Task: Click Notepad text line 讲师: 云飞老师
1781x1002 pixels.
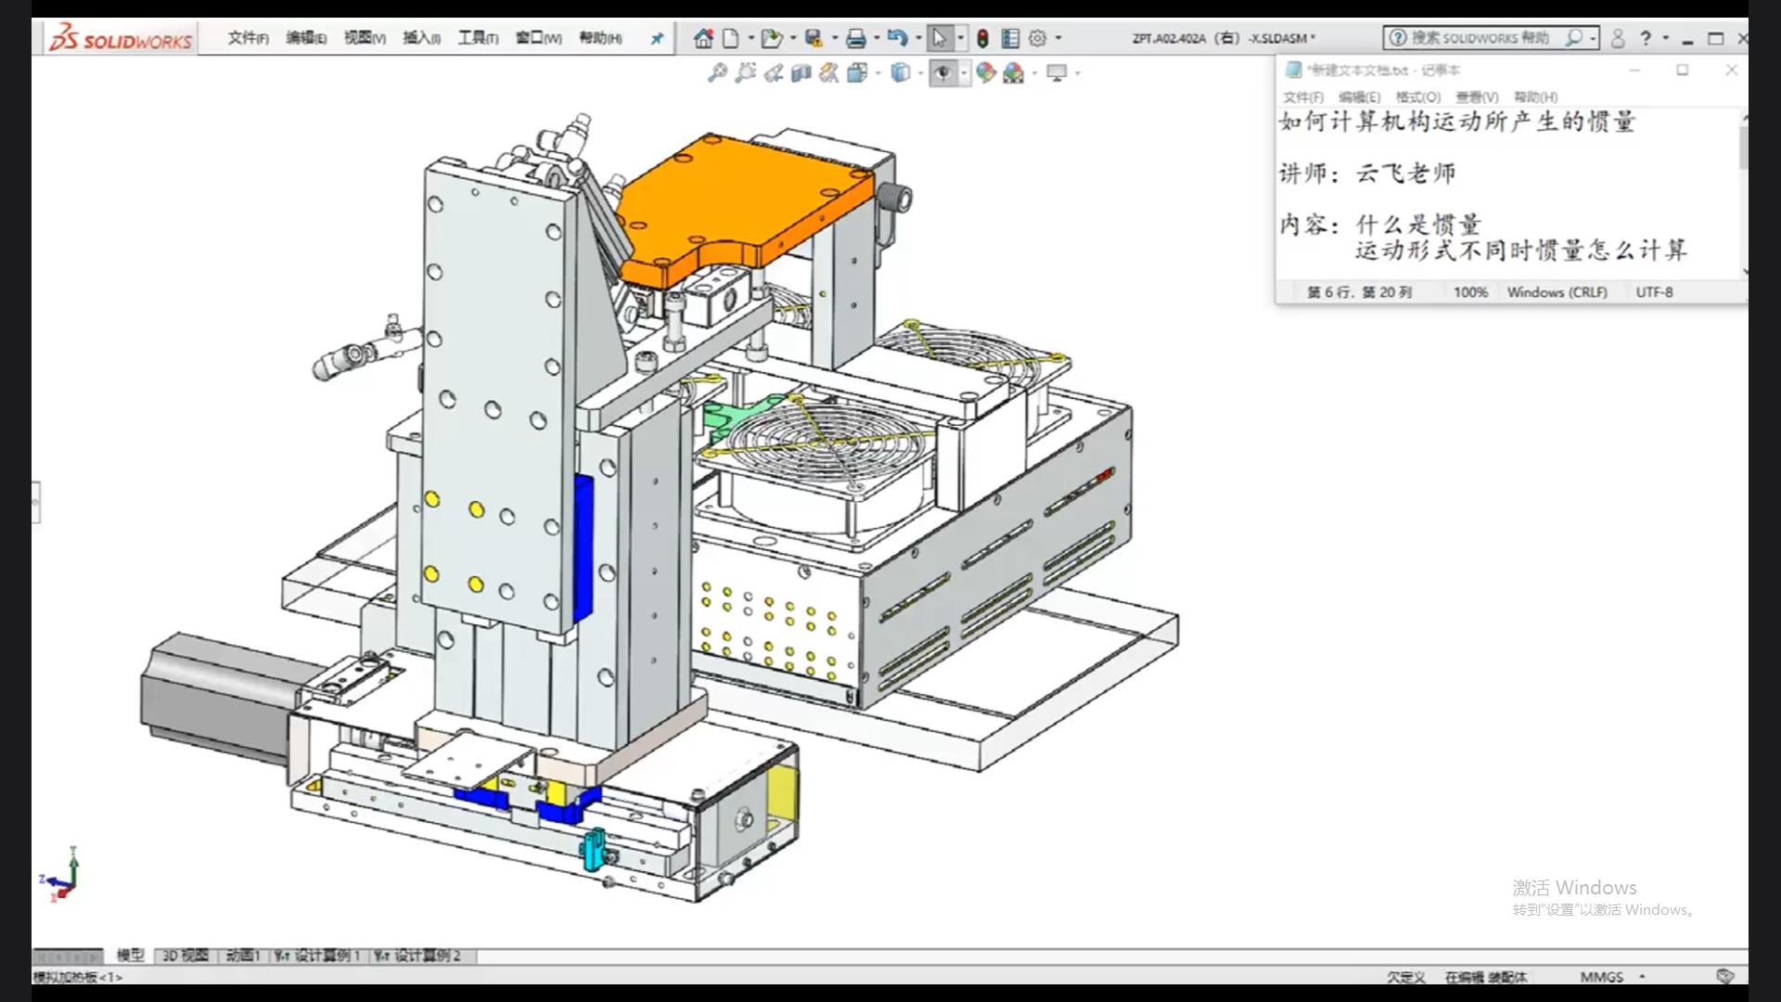Action: pyautogui.click(x=1367, y=173)
